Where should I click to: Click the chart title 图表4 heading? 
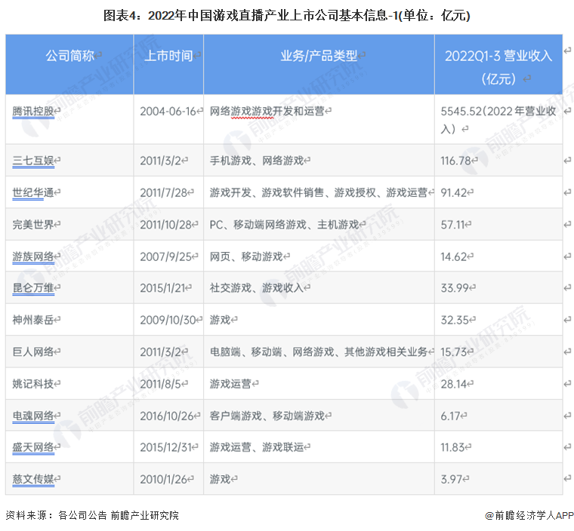(x=286, y=15)
